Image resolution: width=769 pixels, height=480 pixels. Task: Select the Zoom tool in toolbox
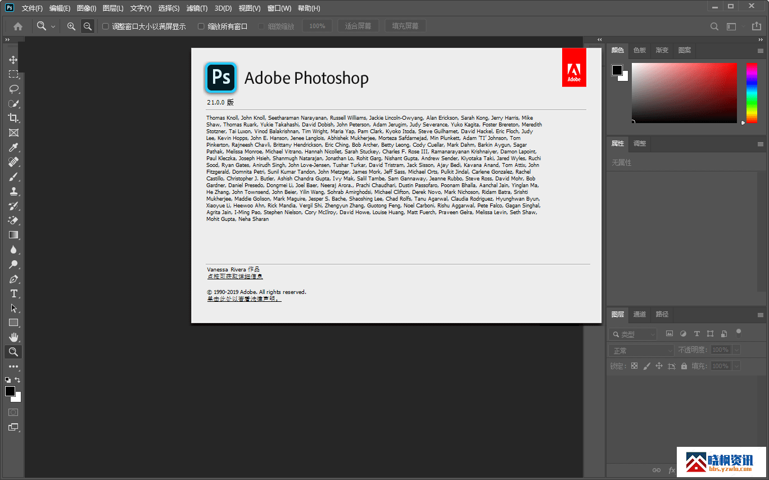click(13, 352)
